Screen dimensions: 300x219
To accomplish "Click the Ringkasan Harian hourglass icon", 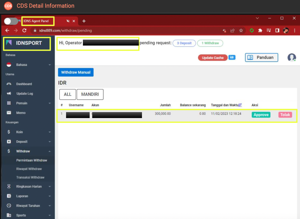I will pos(9,186).
